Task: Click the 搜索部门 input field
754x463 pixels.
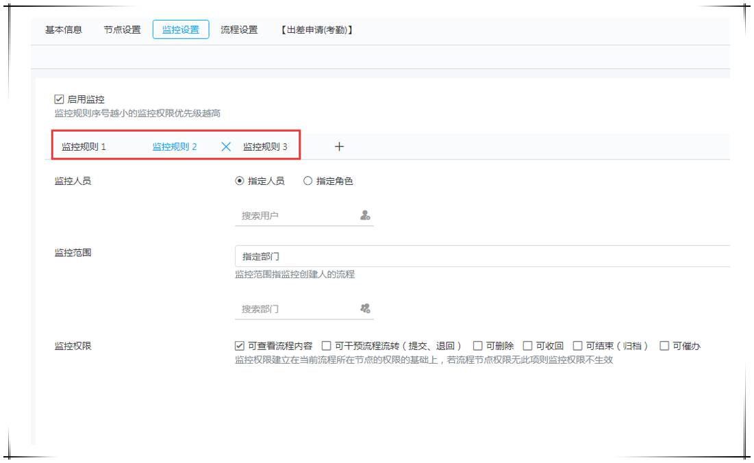Action: (x=294, y=309)
